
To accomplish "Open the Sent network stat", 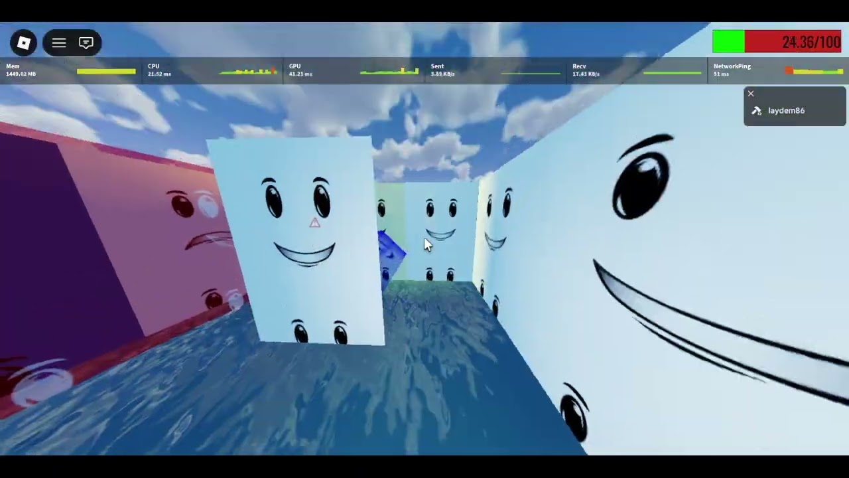I will point(495,70).
